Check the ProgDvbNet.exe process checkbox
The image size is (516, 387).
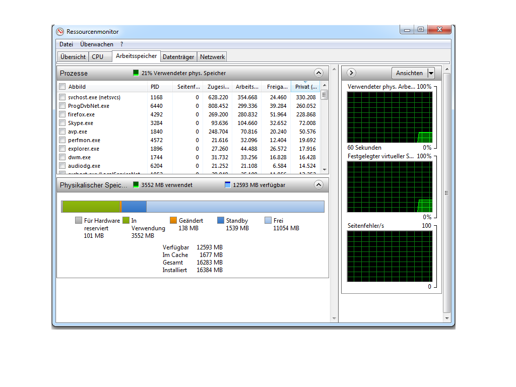pos(62,106)
